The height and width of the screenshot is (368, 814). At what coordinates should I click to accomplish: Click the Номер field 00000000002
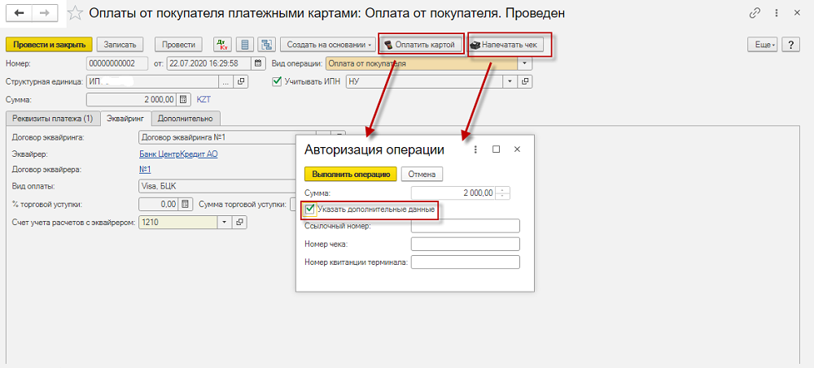pos(116,63)
